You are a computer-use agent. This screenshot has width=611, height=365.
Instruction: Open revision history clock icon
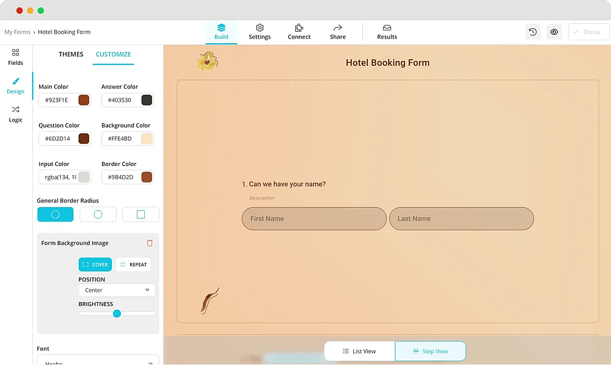533,32
